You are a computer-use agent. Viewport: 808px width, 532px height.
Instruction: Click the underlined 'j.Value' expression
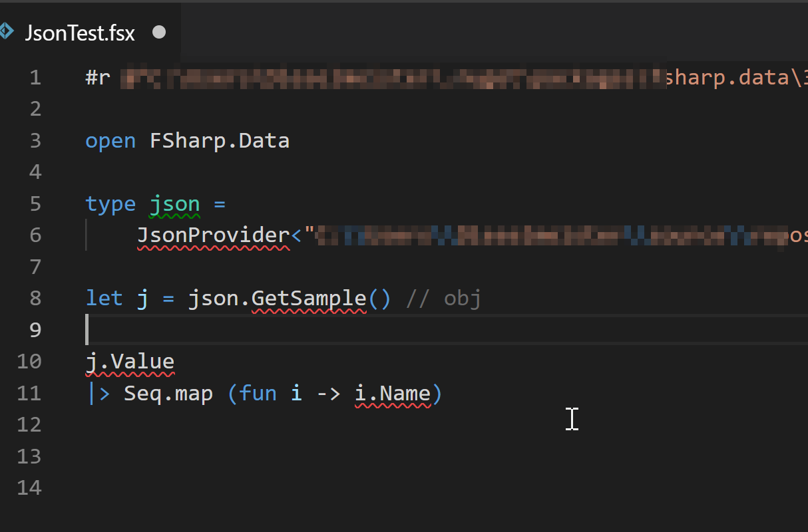[x=130, y=362]
